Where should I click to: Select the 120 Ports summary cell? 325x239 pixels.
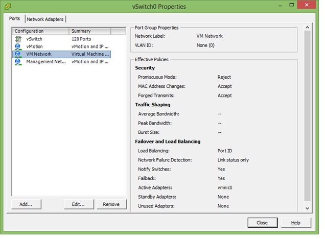pyautogui.click(x=82, y=39)
